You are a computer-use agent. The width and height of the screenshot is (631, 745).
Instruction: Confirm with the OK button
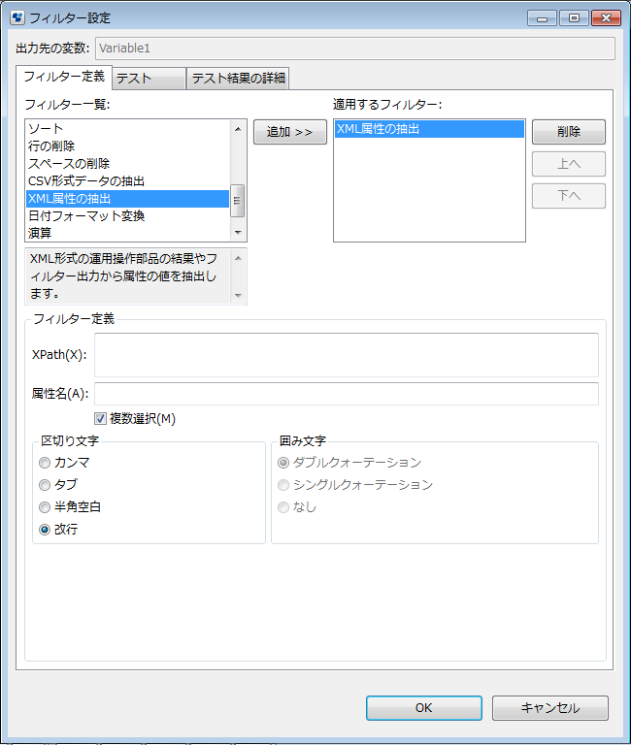pyautogui.click(x=423, y=708)
